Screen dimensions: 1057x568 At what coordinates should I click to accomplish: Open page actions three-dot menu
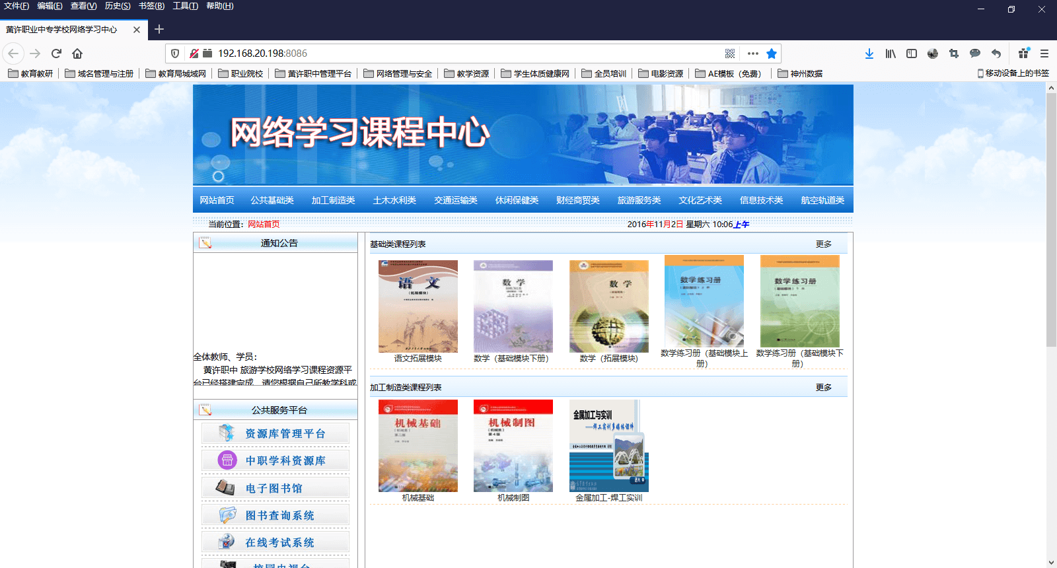752,53
